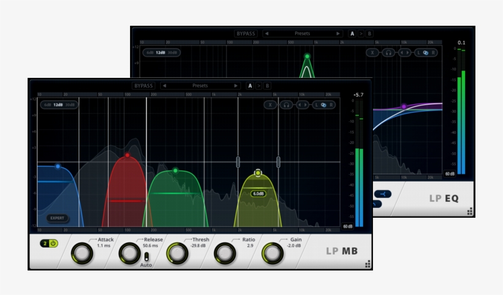Click the 60 dB meter range in LP EQ
Screen dimensions: 503x295
450,174
